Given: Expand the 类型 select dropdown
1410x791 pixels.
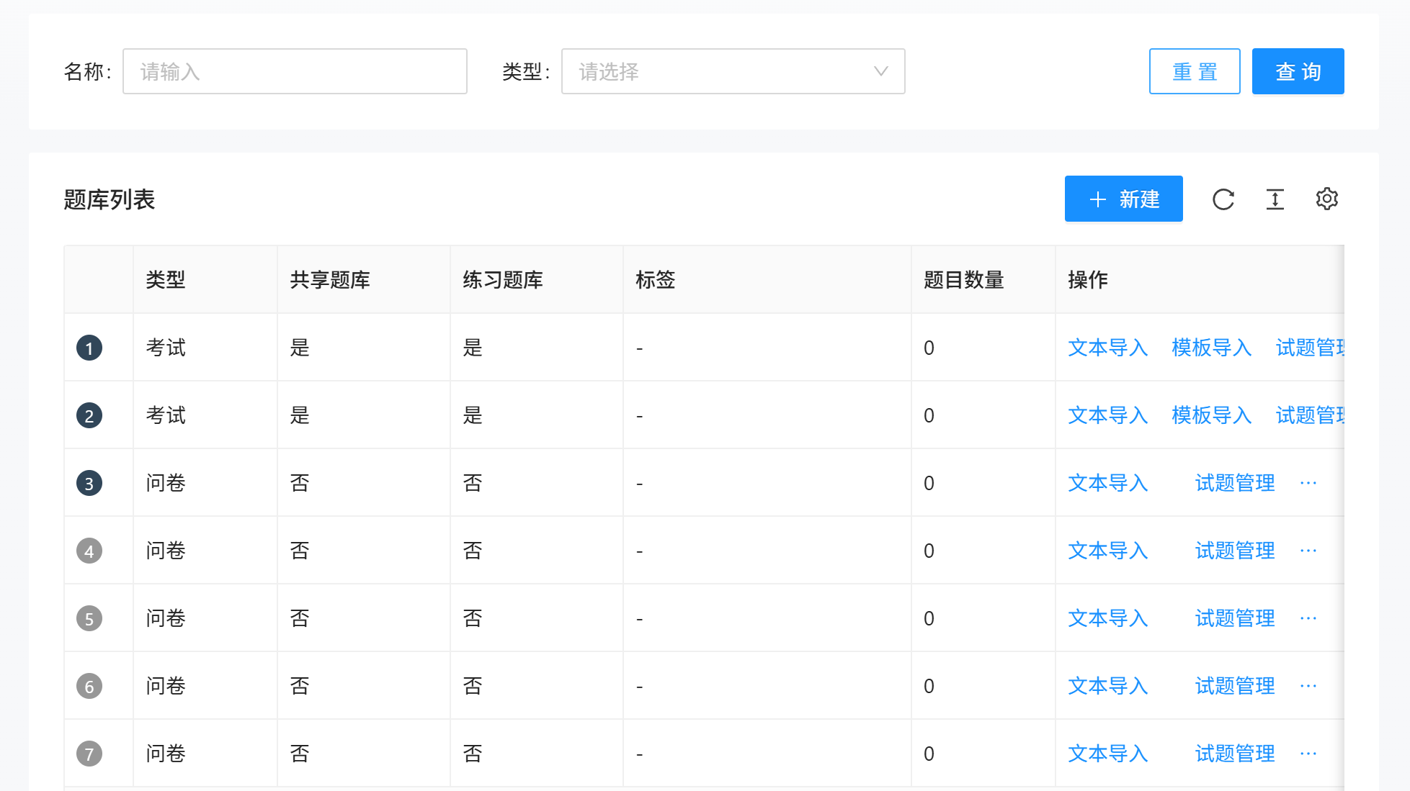Looking at the screenshot, I should click(720, 71).
